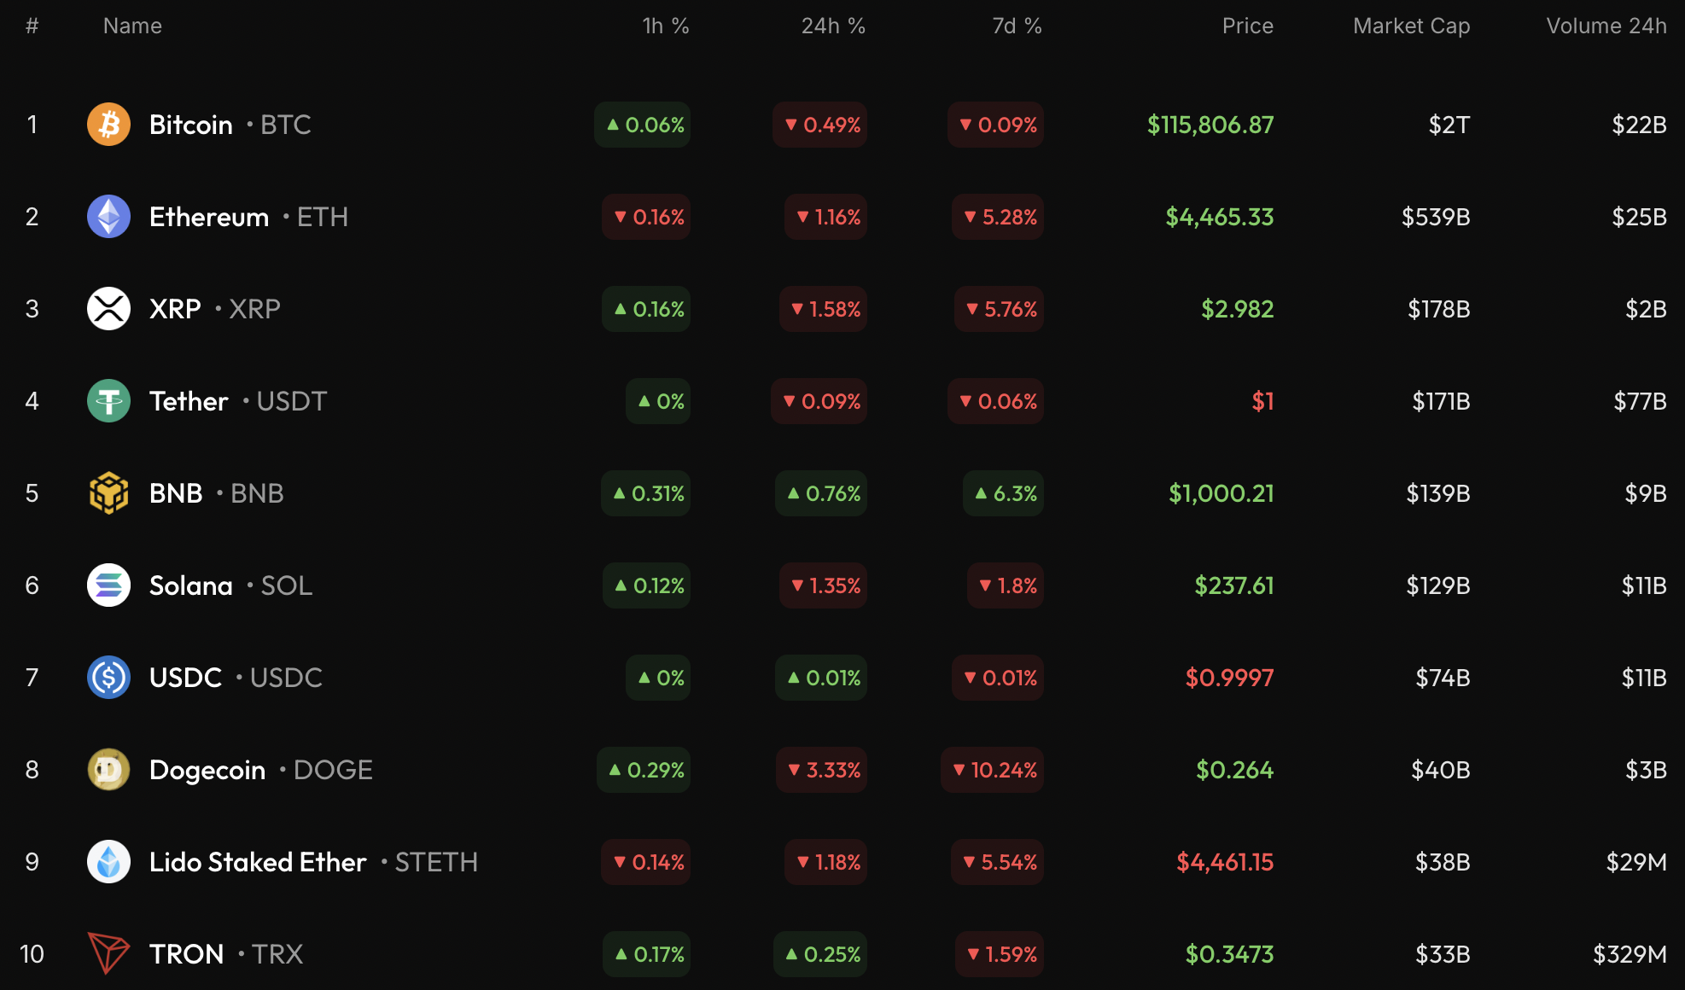Click the BNB logo icon
1685x990 pixels.
point(108,493)
